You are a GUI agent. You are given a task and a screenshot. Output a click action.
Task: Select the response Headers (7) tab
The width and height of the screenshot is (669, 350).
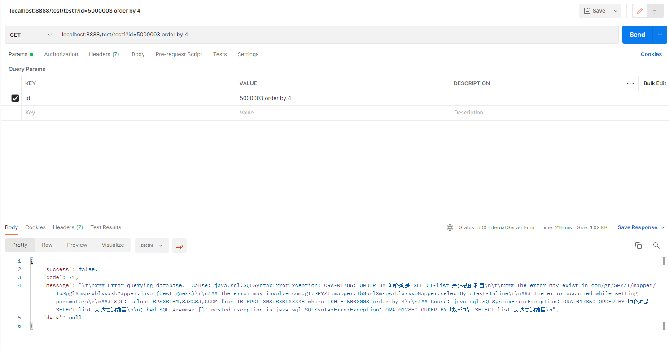(x=68, y=227)
